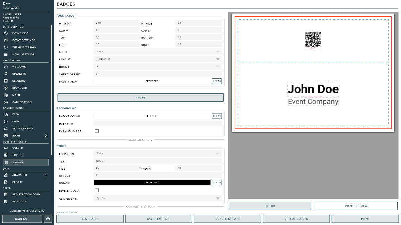Open the Badge Color swatch field
Viewport: 401px width, 225px height.
click(152, 116)
